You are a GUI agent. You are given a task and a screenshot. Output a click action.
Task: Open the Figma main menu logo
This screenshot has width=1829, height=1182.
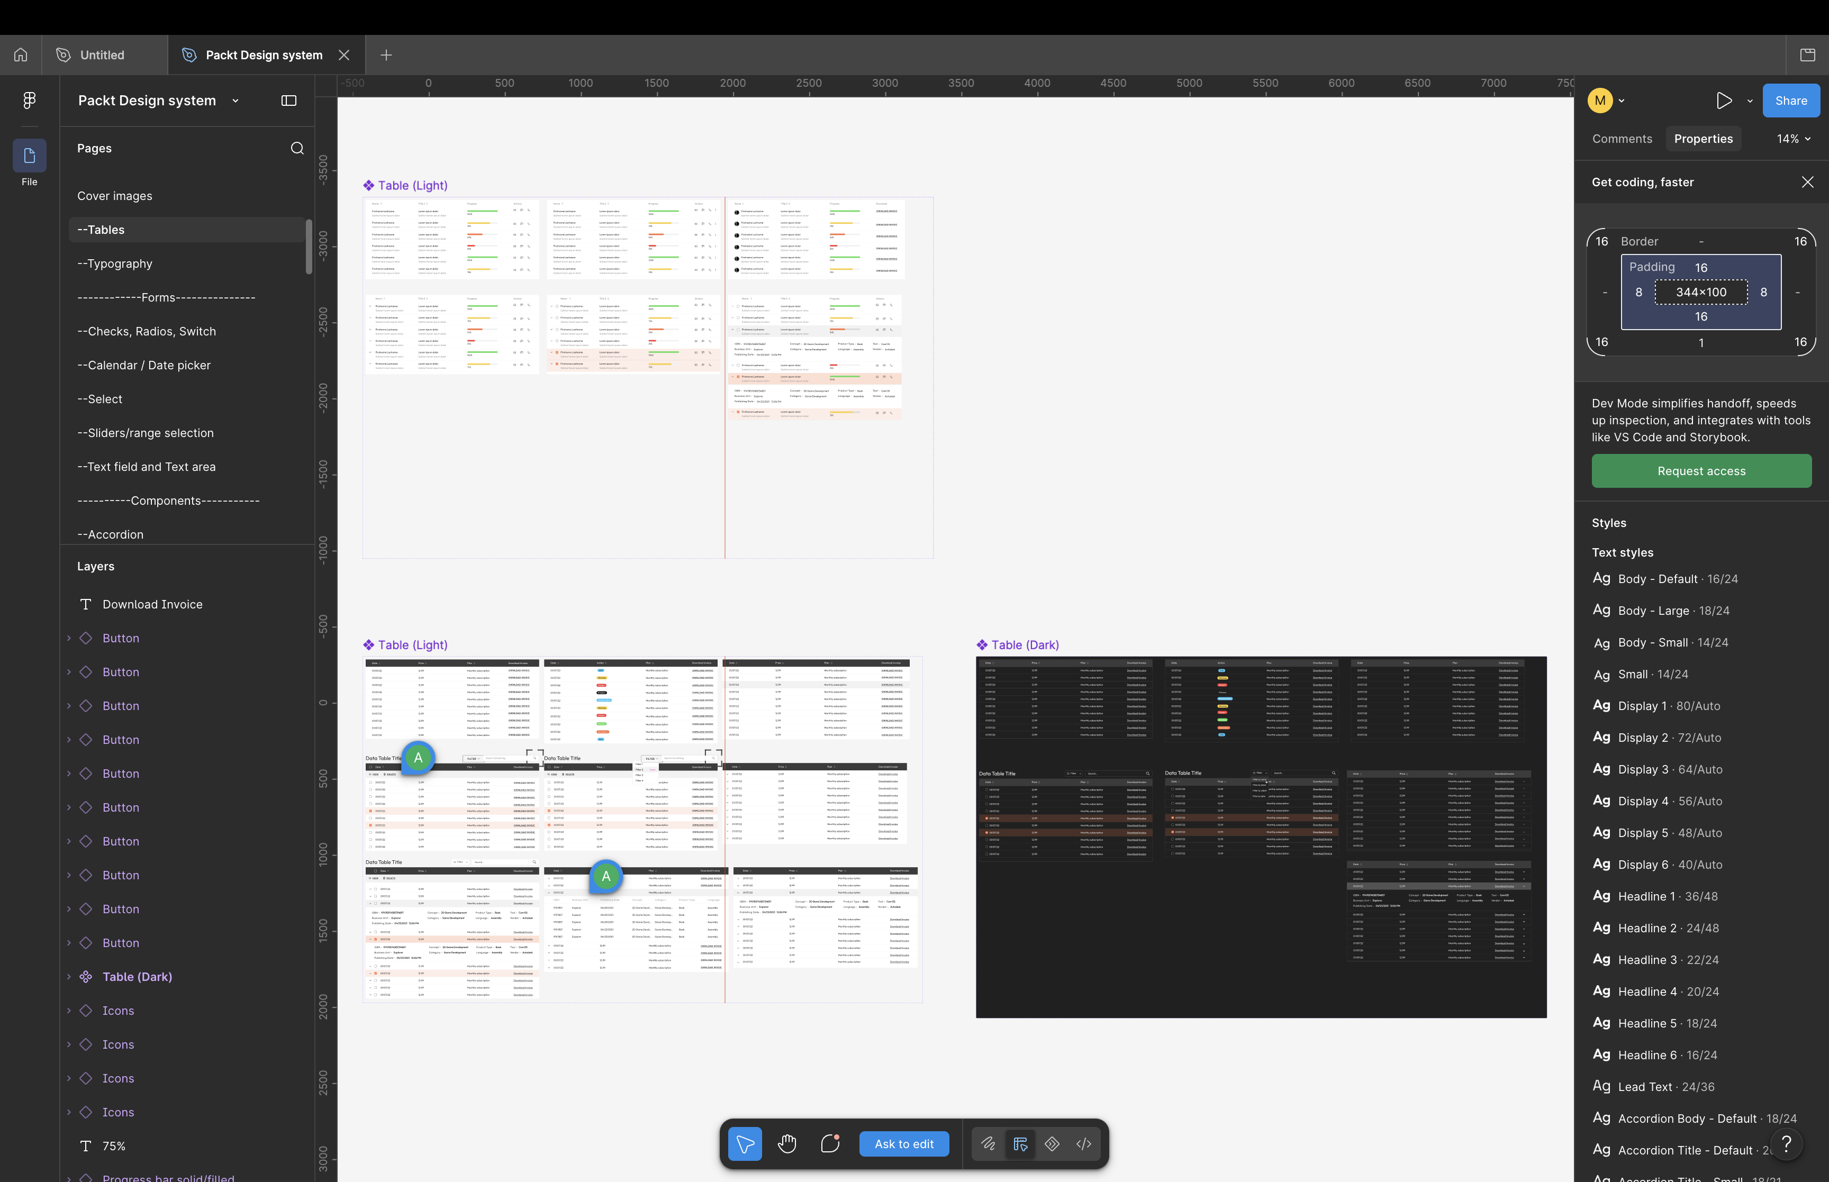29,100
